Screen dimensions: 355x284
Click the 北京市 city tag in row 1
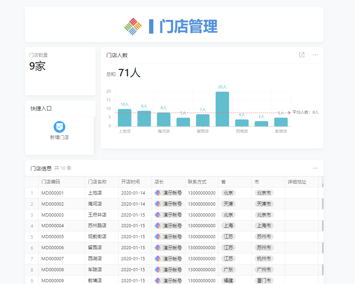pos(264,193)
